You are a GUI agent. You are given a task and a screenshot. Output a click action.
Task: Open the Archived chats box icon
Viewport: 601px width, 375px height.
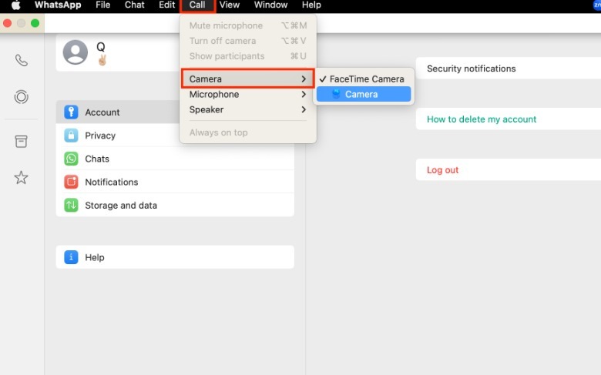click(21, 142)
